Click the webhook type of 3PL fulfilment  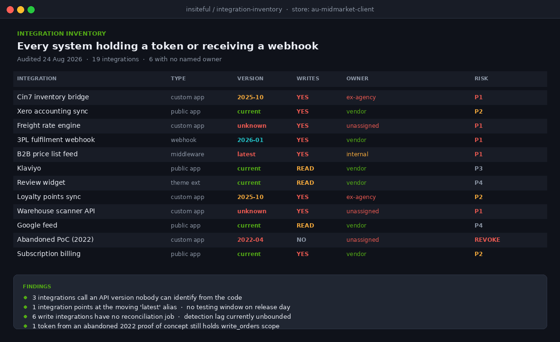point(184,140)
